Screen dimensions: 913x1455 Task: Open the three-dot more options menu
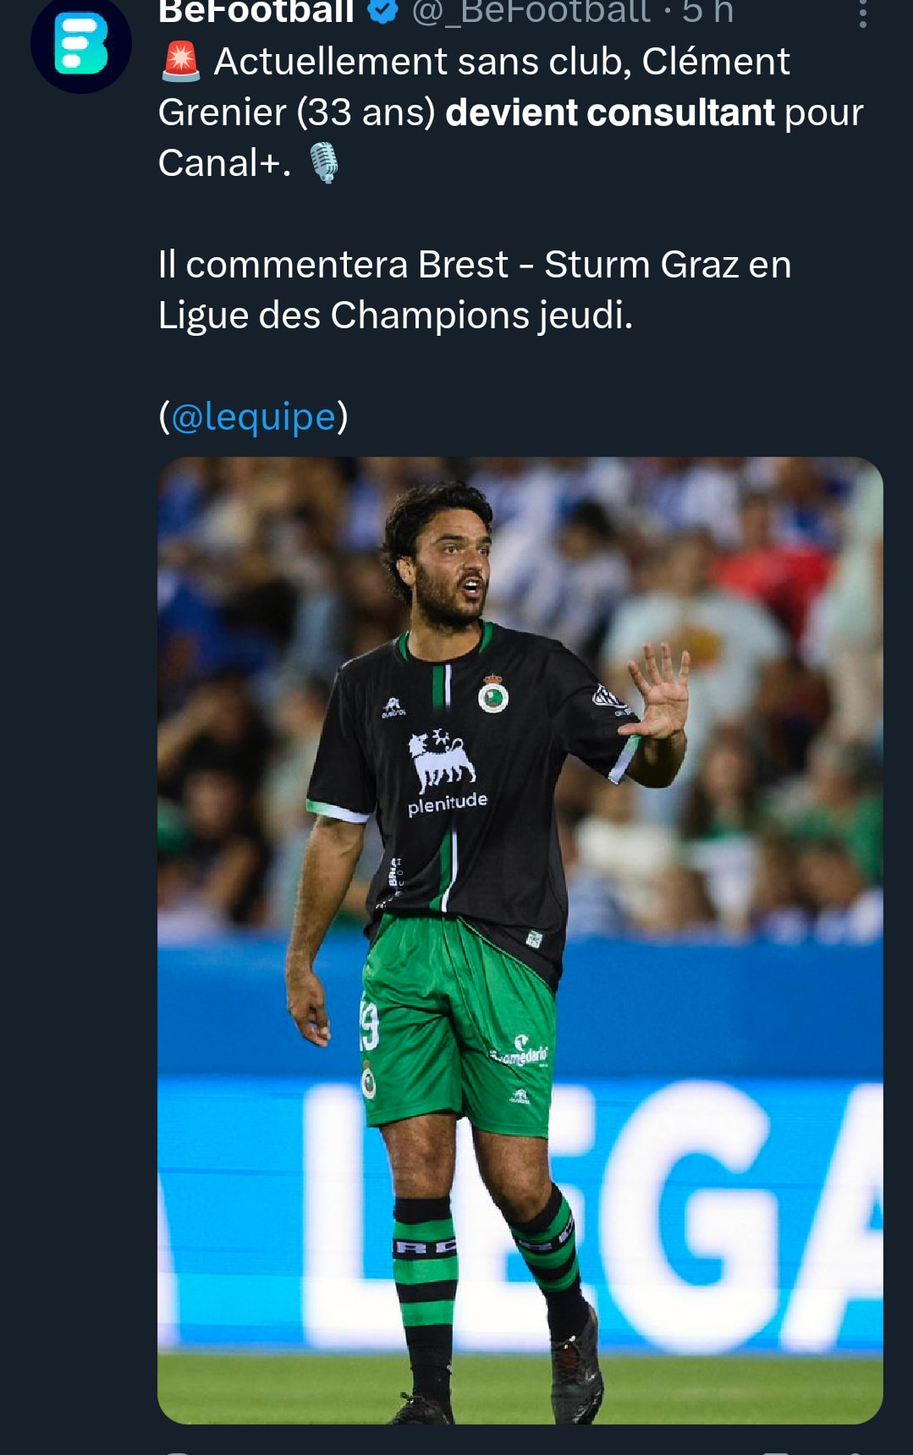tap(862, 12)
